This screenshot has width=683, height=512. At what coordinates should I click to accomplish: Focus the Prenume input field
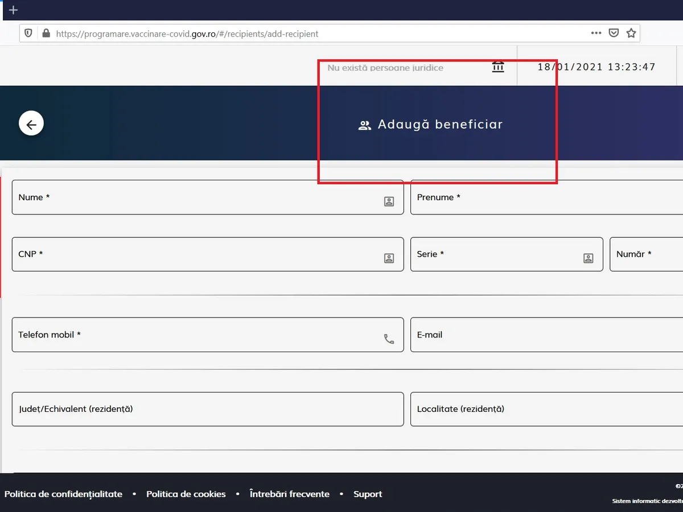click(546, 197)
